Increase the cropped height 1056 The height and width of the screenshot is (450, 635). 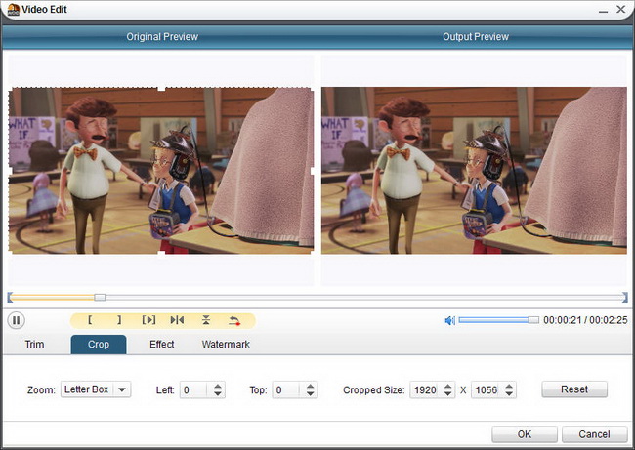point(509,386)
